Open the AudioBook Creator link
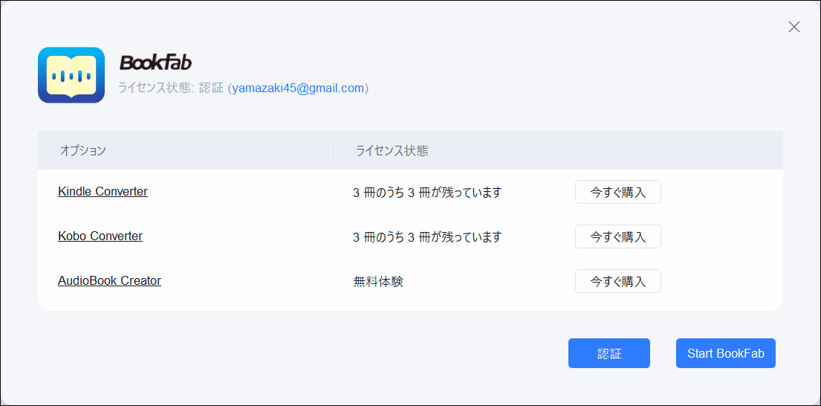Screen dimensions: 821x406 pos(109,280)
